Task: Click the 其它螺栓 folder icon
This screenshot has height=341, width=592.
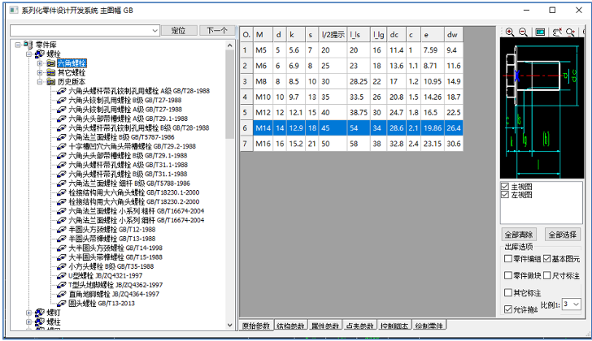Action: click(x=50, y=73)
